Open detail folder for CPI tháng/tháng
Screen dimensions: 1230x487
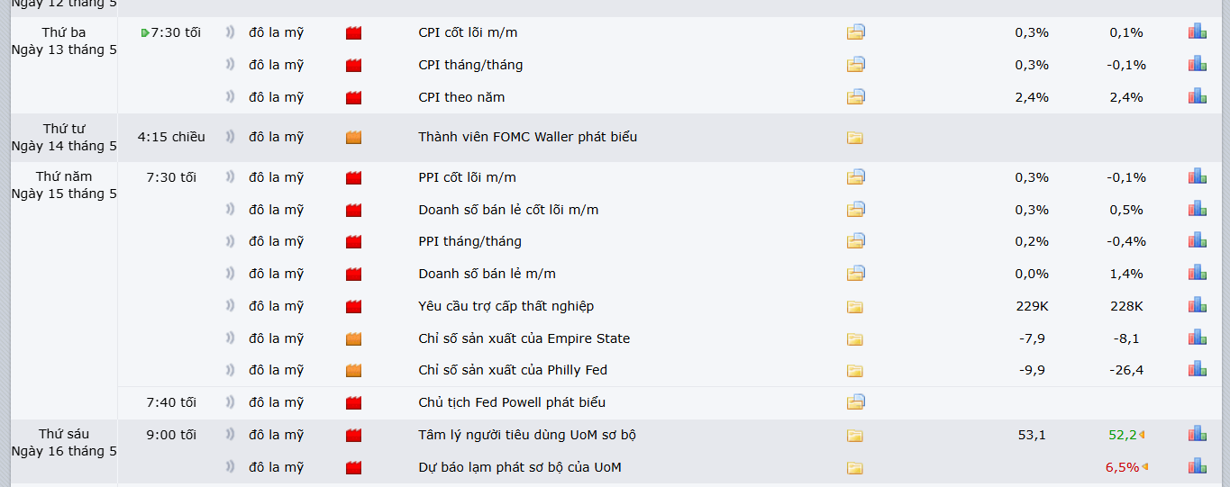point(855,65)
